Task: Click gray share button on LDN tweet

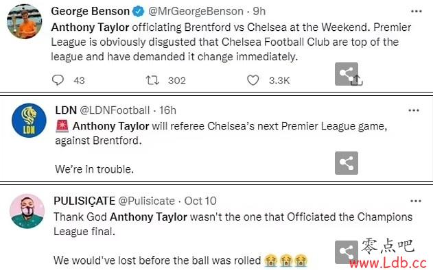Action: (347, 163)
